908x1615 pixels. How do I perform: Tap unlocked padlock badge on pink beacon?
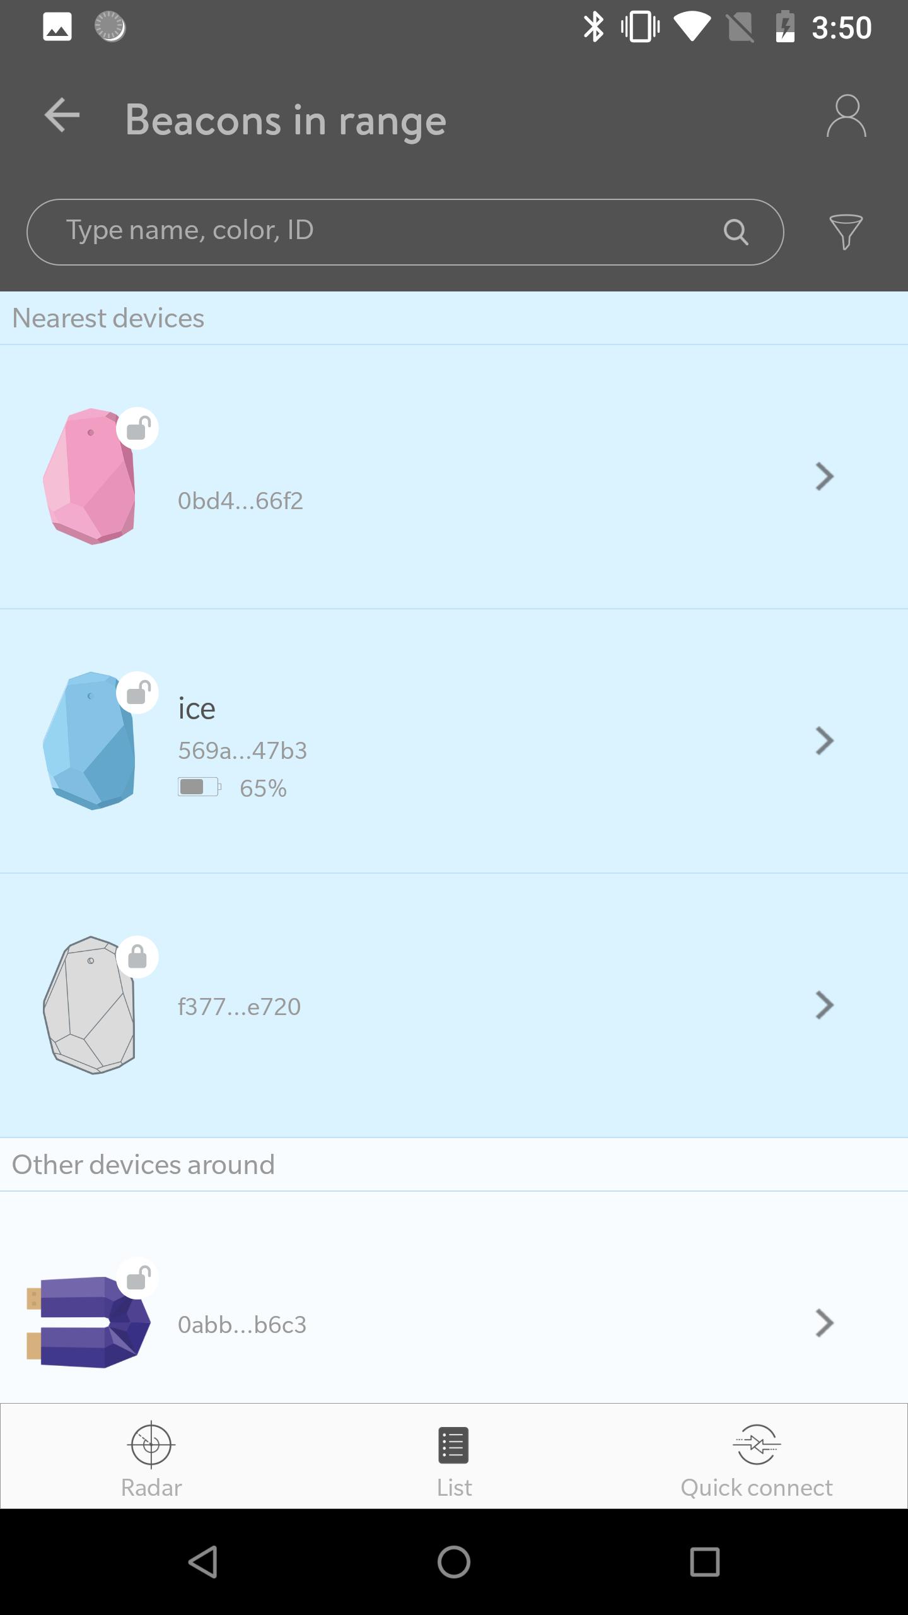tap(137, 429)
